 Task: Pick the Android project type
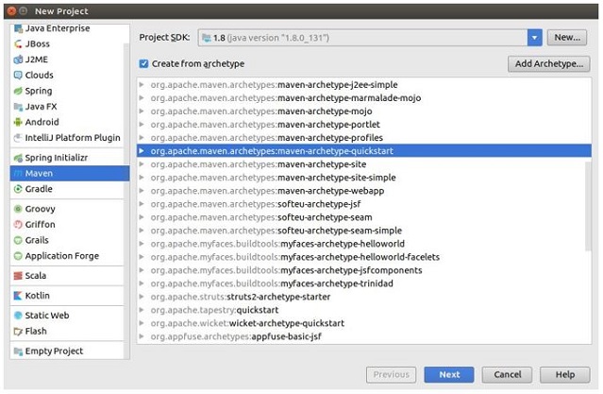67,122
